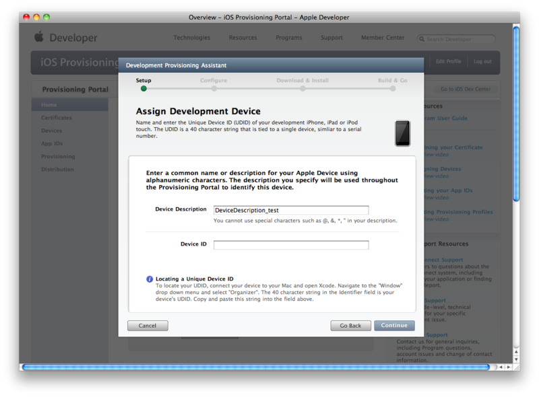This screenshot has width=539, height=397.
Task: Click the Download & Install step dot
Action: (303, 89)
